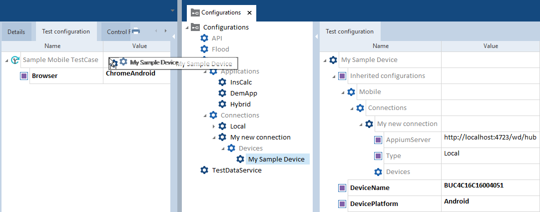Image resolution: width=540 pixels, height=212 pixels.
Task: Open the Details tab
Action: coord(16,31)
